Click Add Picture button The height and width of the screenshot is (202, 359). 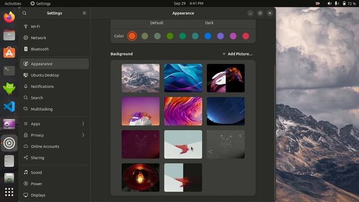click(x=237, y=54)
